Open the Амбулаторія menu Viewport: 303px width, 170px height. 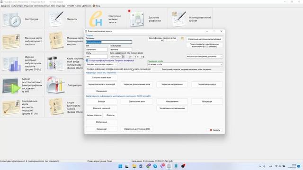click(17, 6)
